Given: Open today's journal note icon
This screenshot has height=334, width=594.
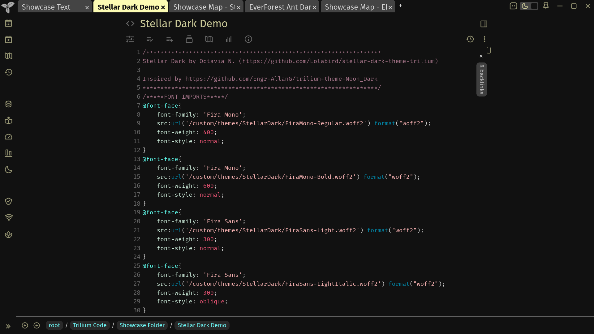Looking at the screenshot, I should click(8, 40).
